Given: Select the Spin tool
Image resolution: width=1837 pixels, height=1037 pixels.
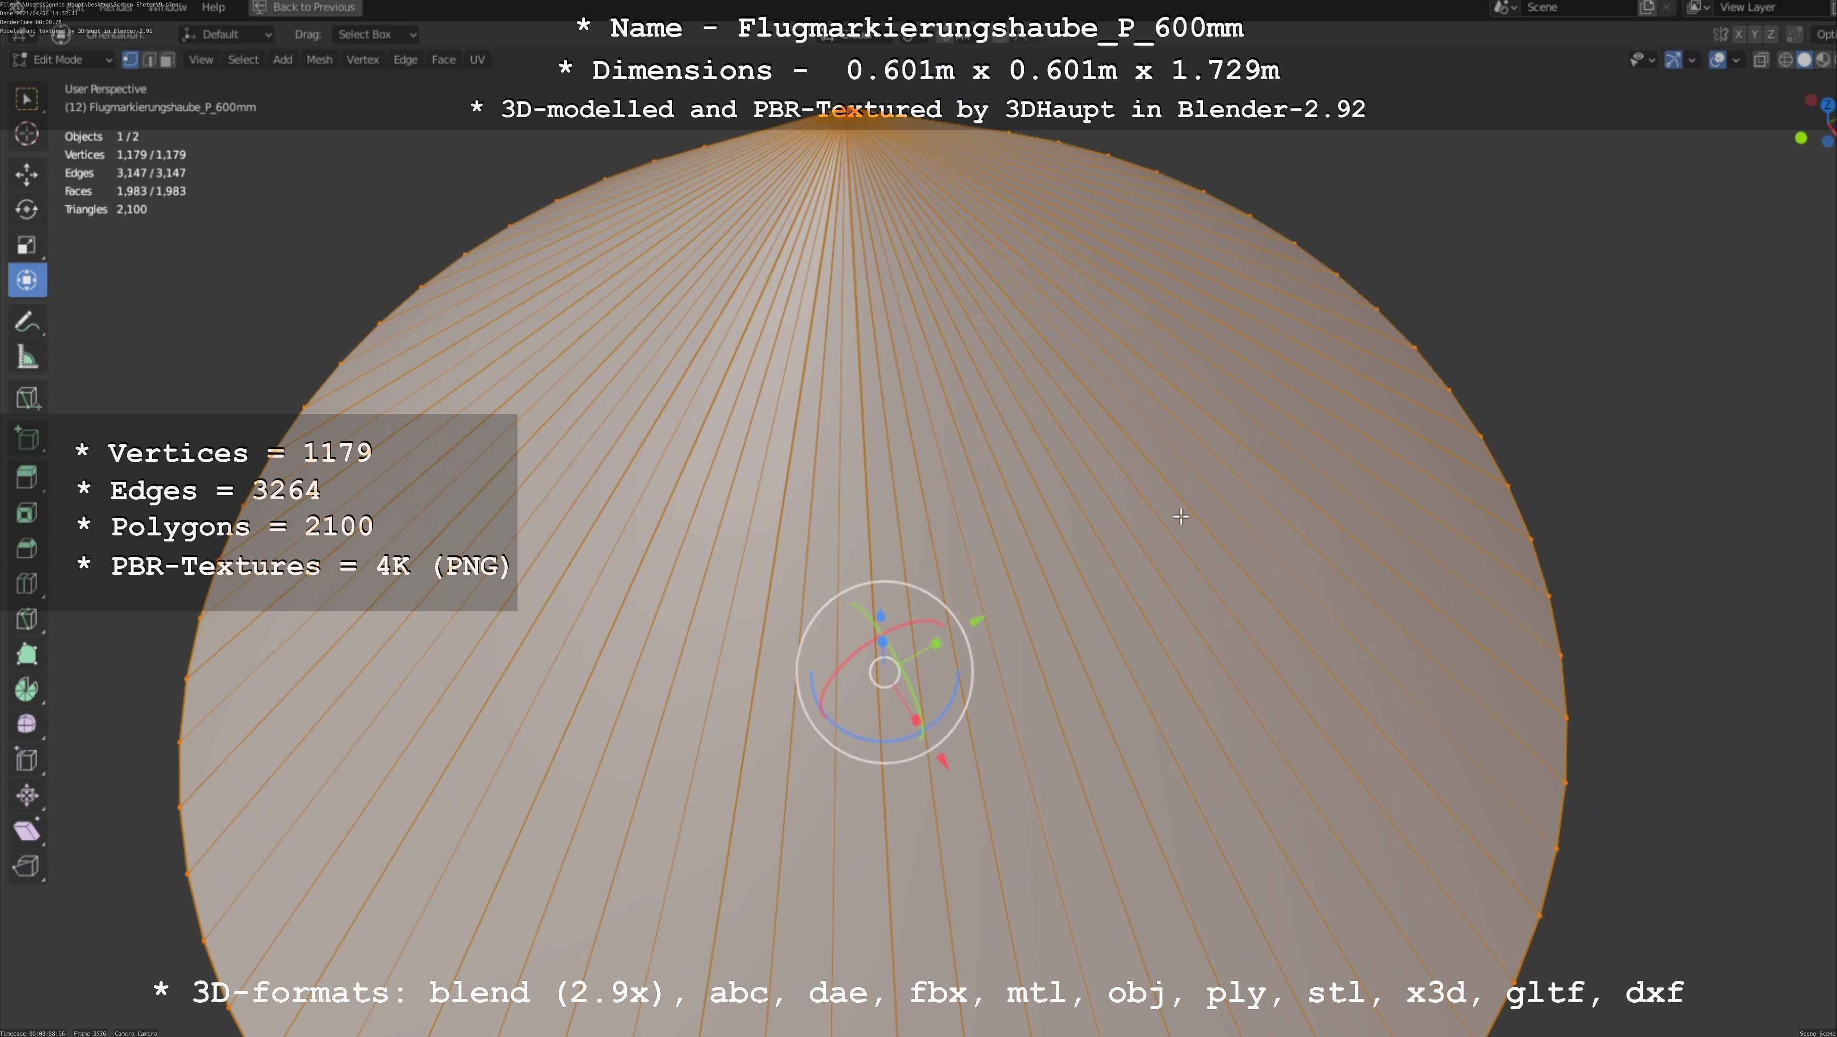Looking at the screenshot, I should pyautogui.click(x=26, y=689).
